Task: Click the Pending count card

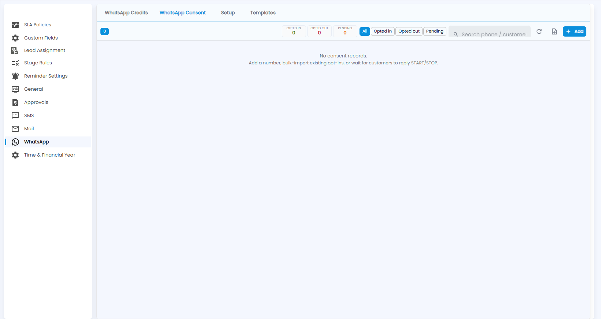Action: pyautogui.click(x=345, y=31)
